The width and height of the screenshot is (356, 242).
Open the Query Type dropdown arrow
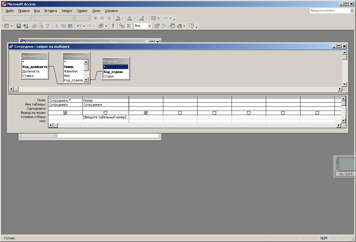point(106,26)
